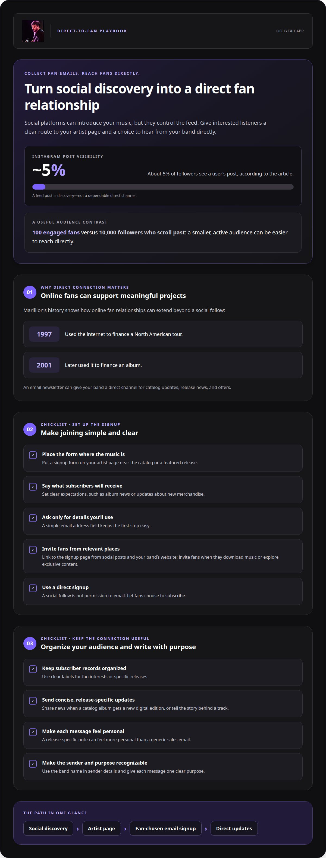Select the Social discovery step

pyautogui.click(x=48, y=828)
